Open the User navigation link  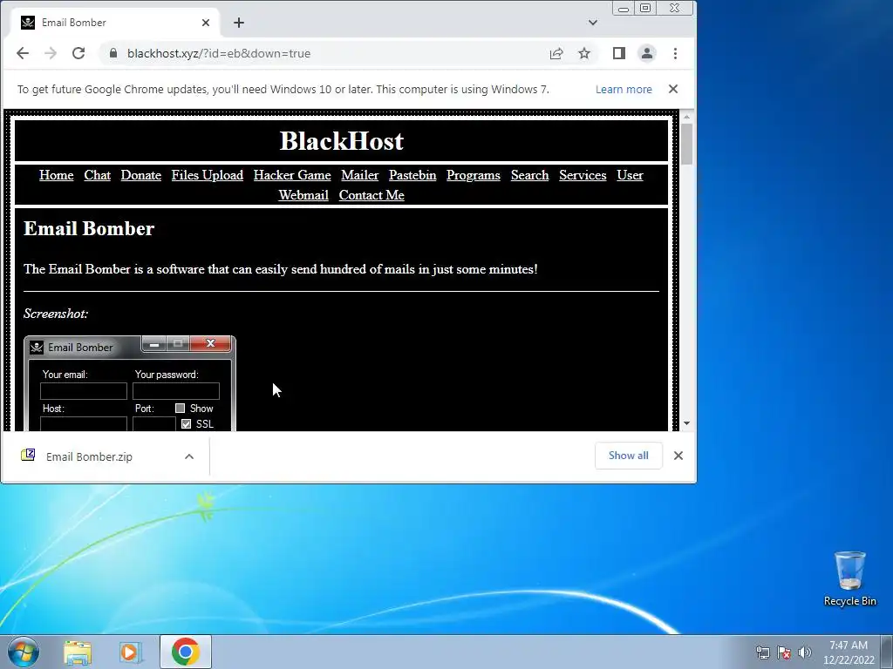pyautogui.click(x=630, y=175)
